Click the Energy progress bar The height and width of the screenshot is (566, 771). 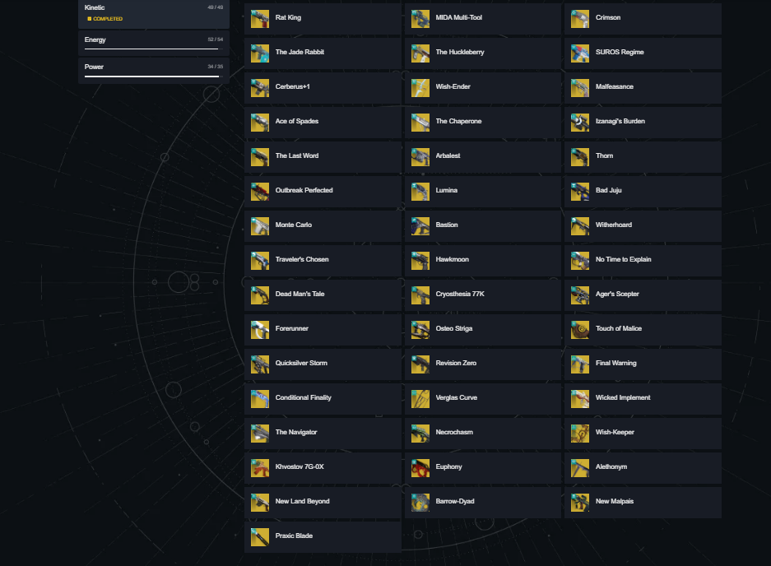tap(152, 49)
